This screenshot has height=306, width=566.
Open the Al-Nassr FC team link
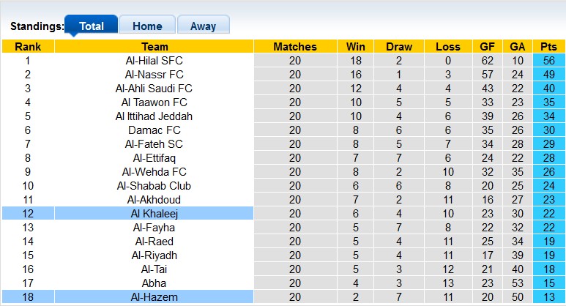(154, 75)
